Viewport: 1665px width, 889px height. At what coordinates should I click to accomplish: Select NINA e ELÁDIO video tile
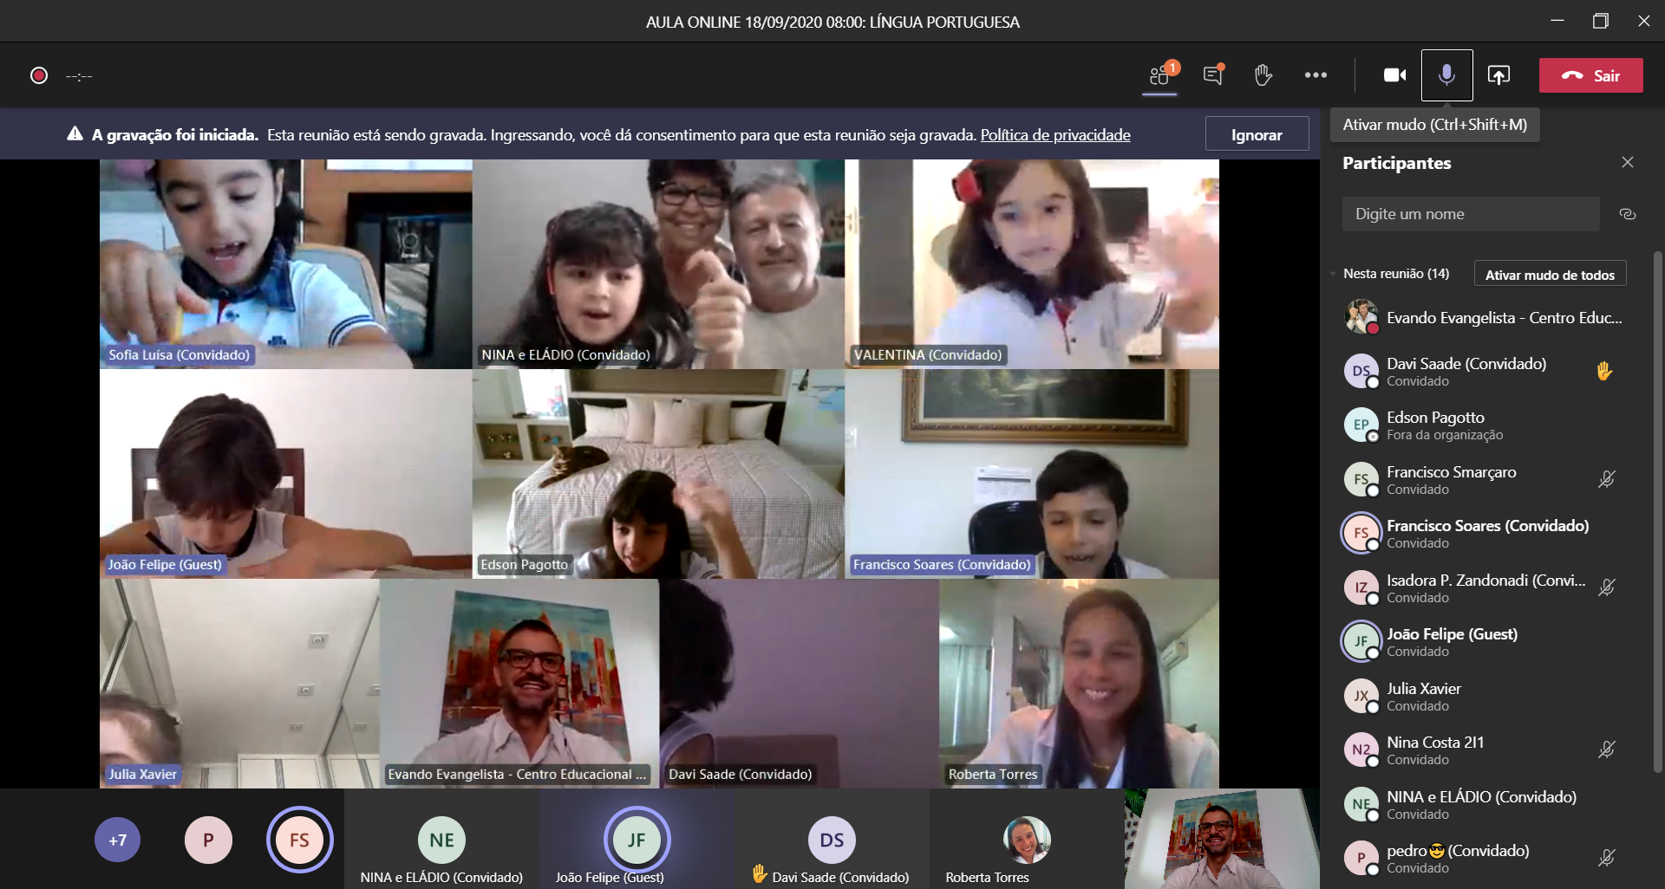[x=659, y=264]
